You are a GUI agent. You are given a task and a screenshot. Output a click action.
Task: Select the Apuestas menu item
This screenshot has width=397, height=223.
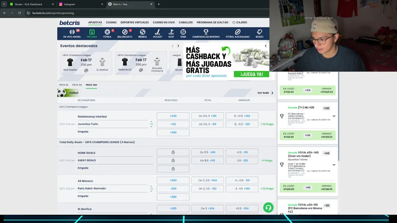pos(95,22)
